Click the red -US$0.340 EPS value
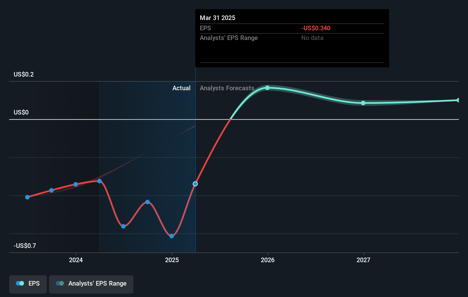Viewport: 468px width, 297px height. tap(316, 28)
